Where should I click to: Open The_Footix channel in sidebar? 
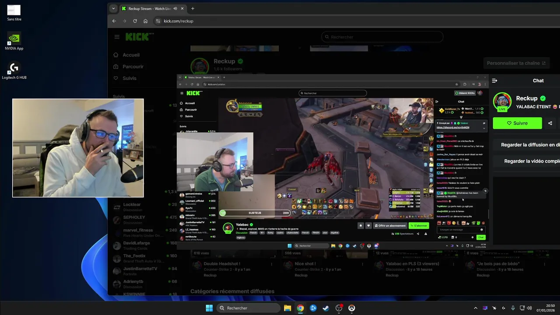(x=145, y=258)
